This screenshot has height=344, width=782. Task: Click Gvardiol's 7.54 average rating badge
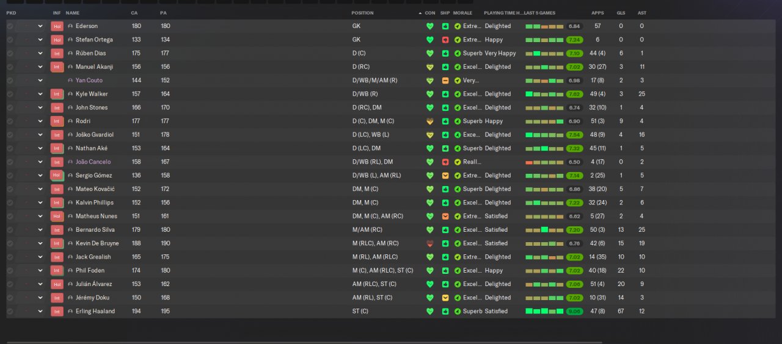coord(575,135)
